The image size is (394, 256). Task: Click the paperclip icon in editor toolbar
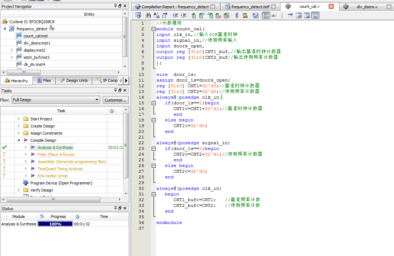(x=237, y=15)
